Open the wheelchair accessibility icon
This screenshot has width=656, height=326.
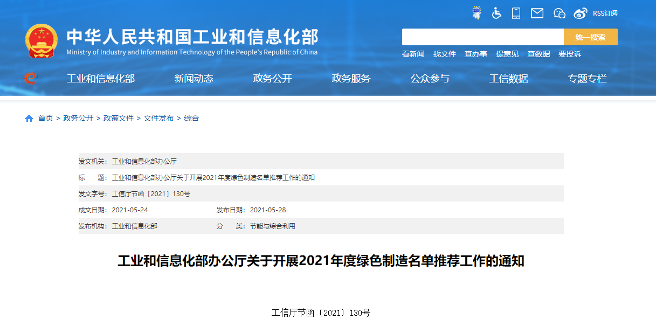pyautogui.click(x=496, y=13)
